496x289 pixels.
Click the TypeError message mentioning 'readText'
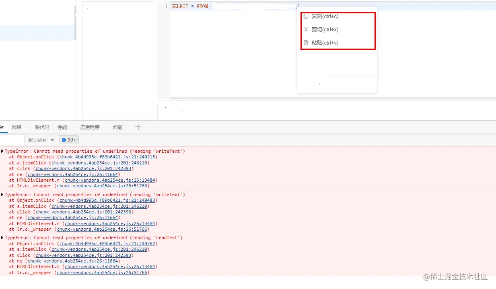tap(94, 238)
